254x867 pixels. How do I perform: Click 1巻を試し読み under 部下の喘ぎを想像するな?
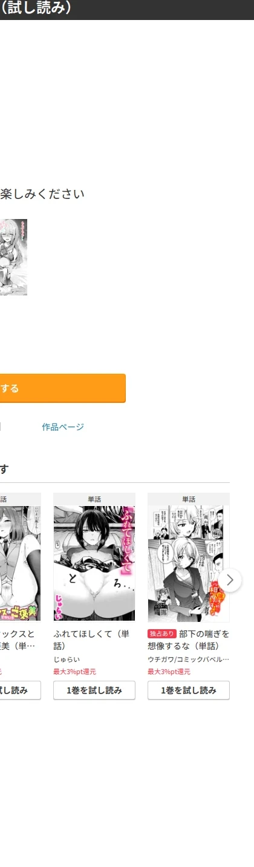click(x=189, y=690)
